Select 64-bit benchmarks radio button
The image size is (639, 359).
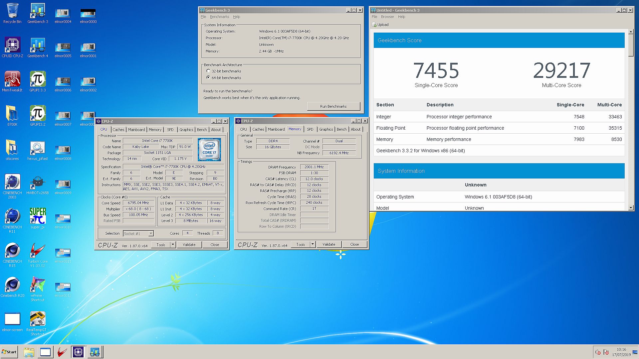click(x=208, y=77)
